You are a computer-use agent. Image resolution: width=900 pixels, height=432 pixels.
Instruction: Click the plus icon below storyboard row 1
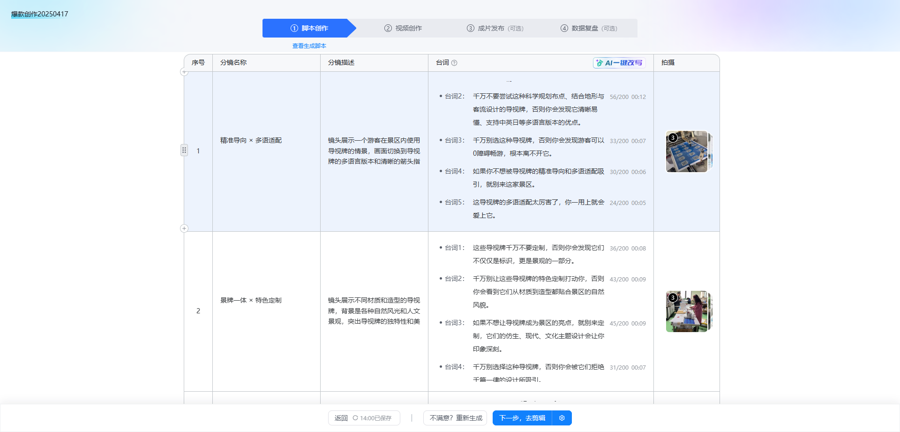(184, 228)
